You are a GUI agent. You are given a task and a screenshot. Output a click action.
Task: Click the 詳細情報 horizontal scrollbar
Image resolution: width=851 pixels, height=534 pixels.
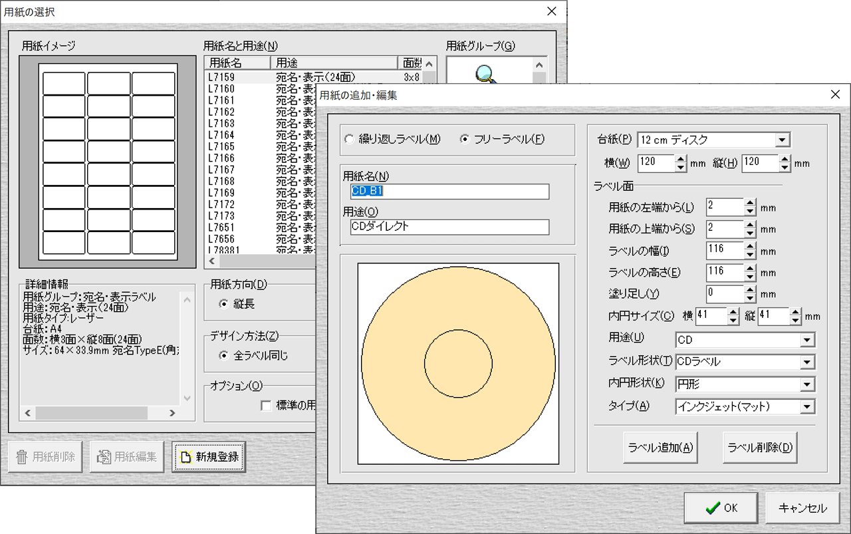click(x=99, y=413)
